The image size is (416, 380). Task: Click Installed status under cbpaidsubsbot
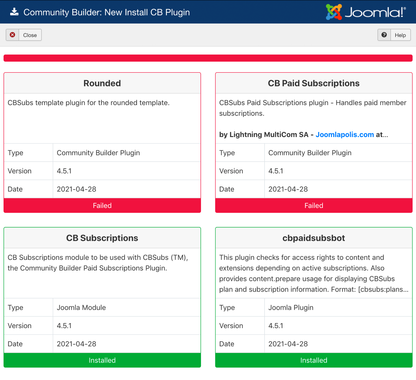tap(313, 360)
